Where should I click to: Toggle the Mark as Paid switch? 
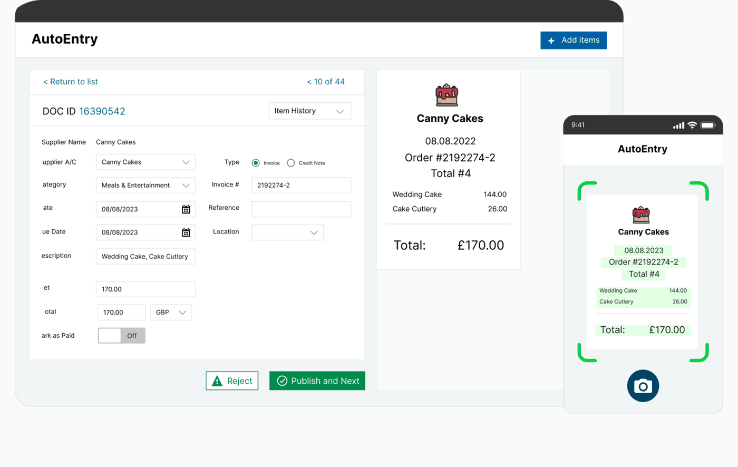[x=122, y=336]
